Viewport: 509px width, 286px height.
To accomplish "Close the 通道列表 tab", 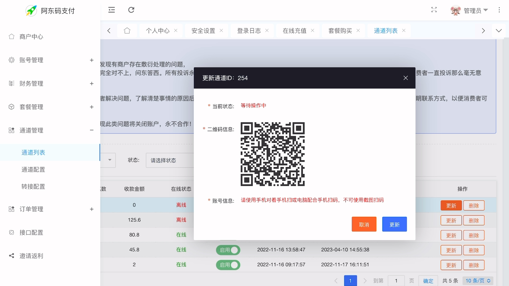I will [404, 31].
